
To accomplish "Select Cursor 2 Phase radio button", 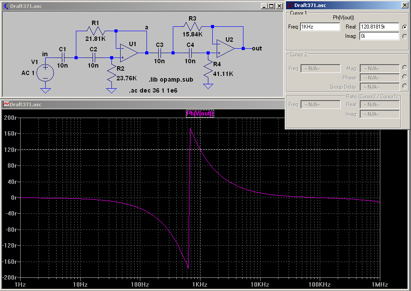I will click(405, 77).
